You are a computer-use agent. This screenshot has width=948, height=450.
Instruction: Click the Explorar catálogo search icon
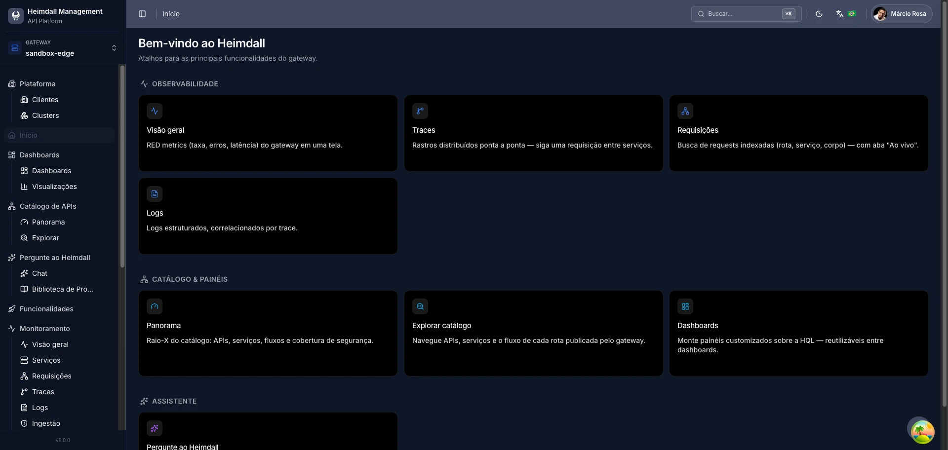420,306
